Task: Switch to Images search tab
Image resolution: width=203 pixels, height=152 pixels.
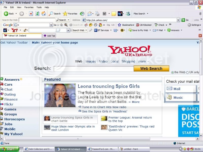Action: tap(91, 61)
